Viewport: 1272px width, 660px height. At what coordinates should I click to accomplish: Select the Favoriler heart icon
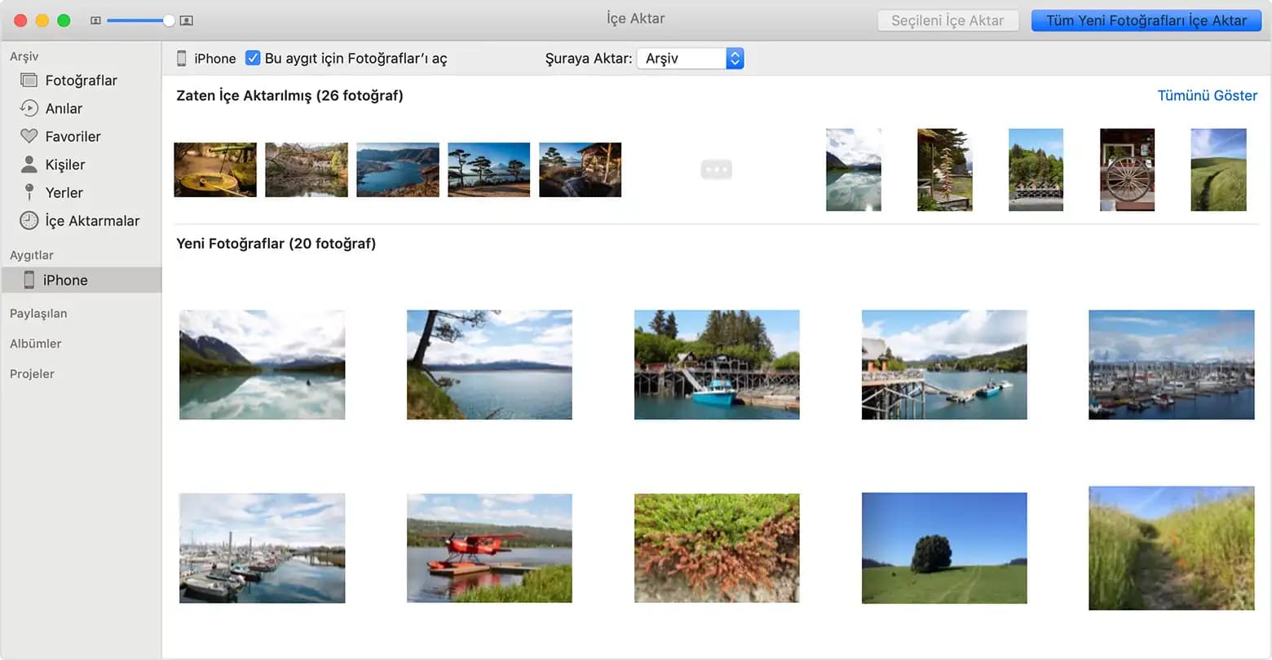(x=29, y=136)
